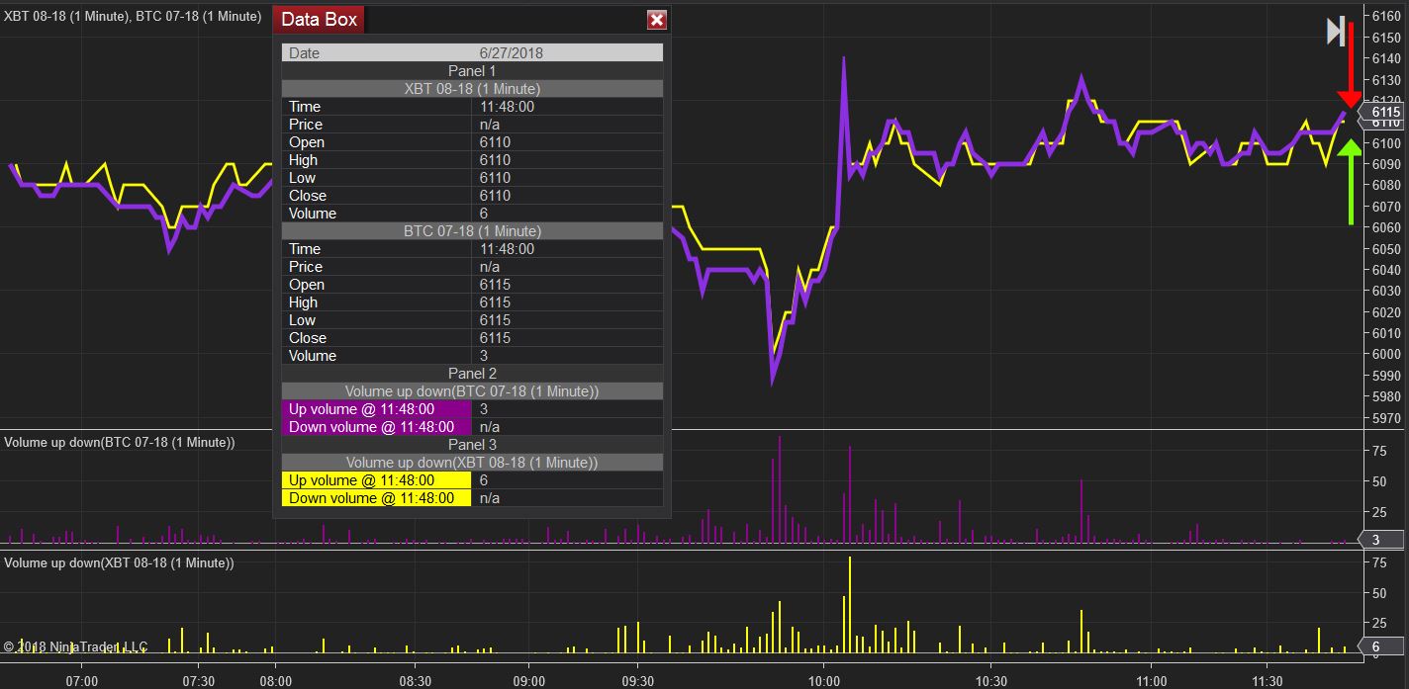This screenshot has height=689, width=1409.
Task: Select the Volume 3 row
Action: [472, 356]
